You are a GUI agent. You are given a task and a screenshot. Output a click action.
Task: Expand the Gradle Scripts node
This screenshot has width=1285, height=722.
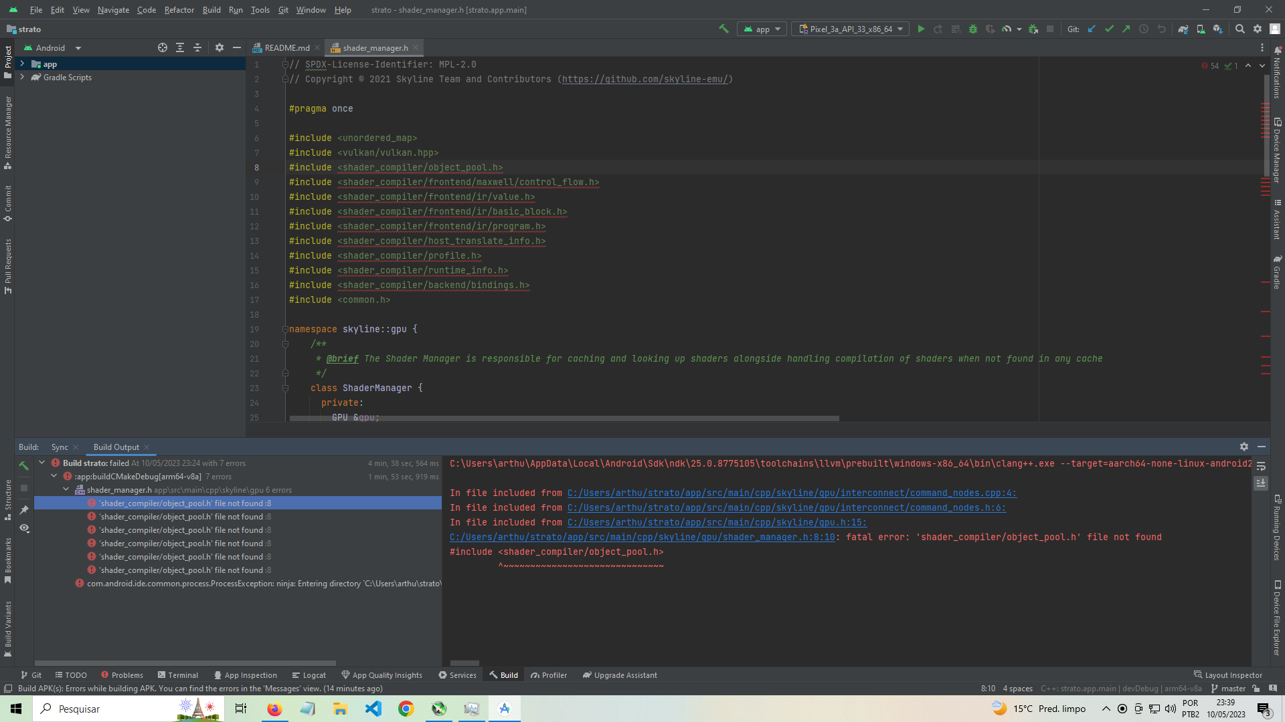23,77
